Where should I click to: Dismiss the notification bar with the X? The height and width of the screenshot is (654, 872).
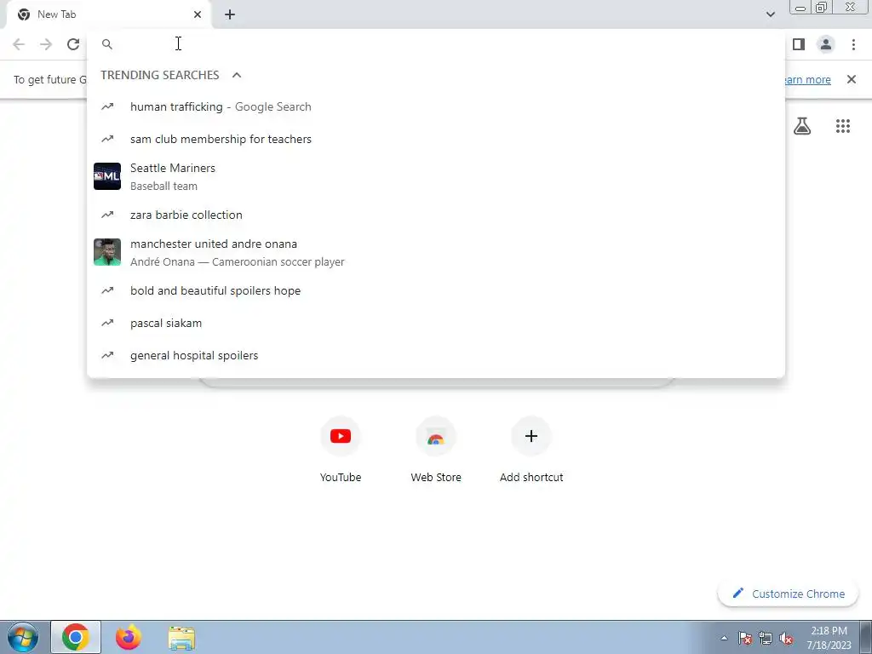(852, 79)
